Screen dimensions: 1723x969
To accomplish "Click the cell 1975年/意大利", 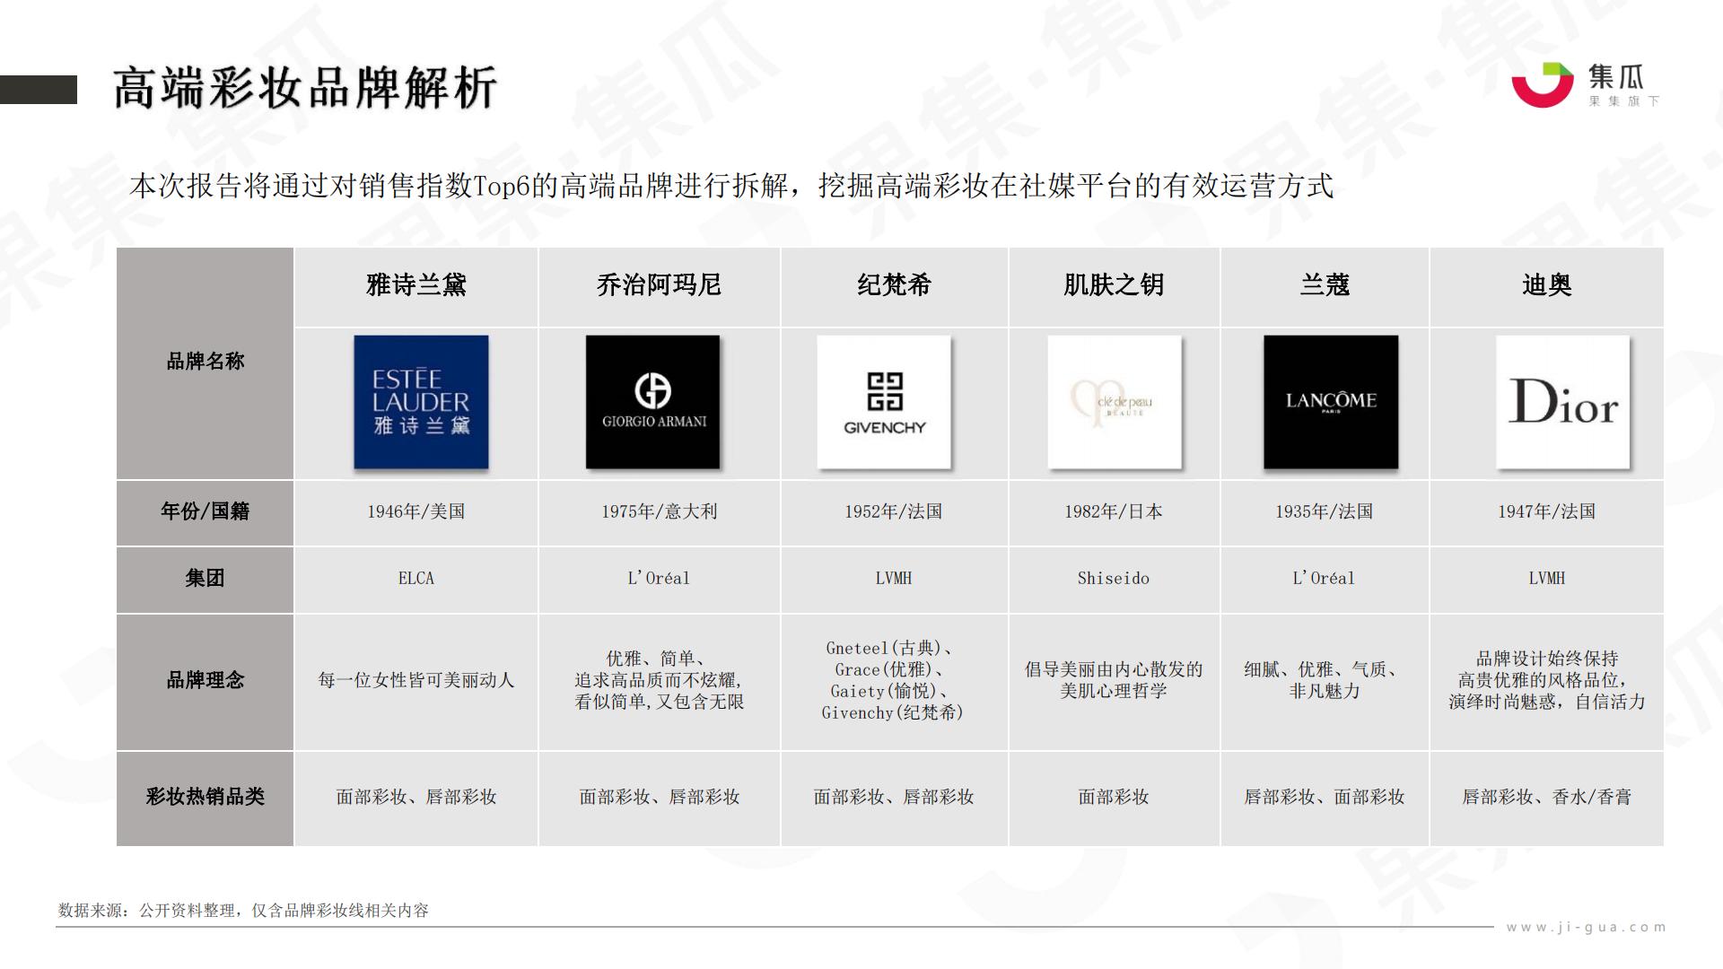I will pyautogui.click(x=659, y=511).
